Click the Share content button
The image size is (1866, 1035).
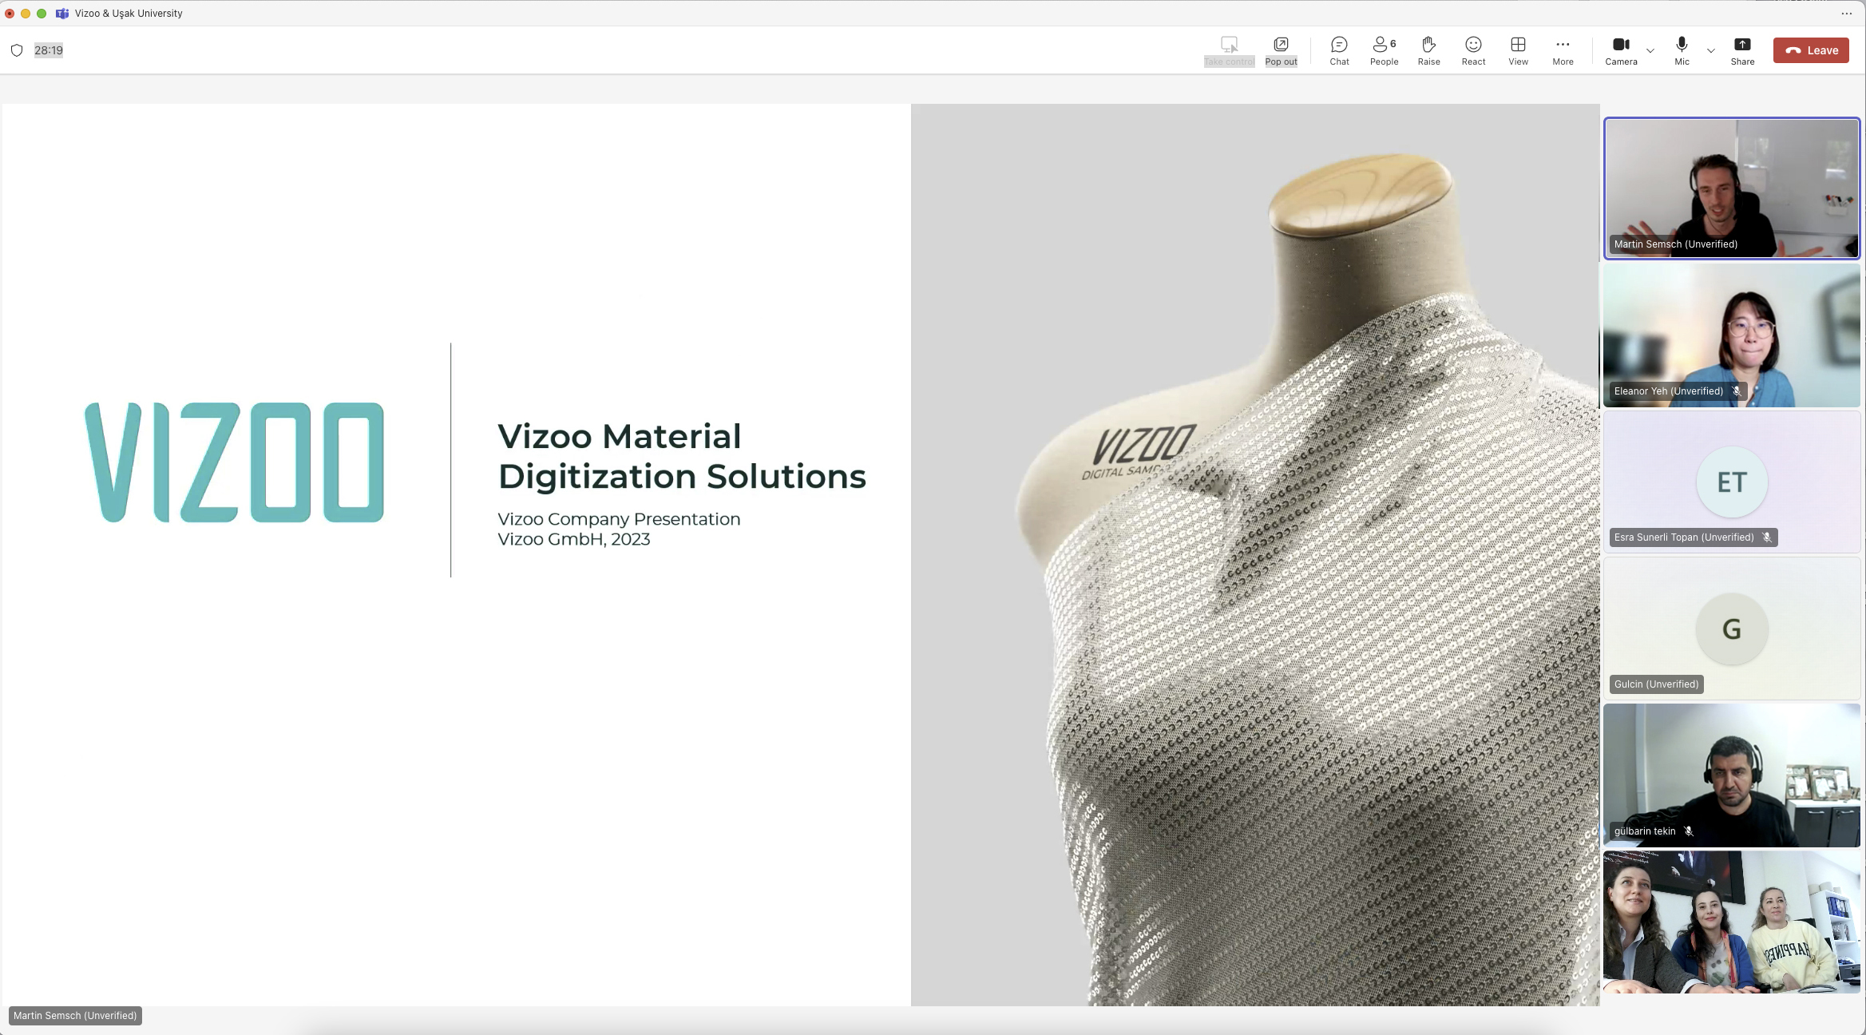pos(1742,50)
